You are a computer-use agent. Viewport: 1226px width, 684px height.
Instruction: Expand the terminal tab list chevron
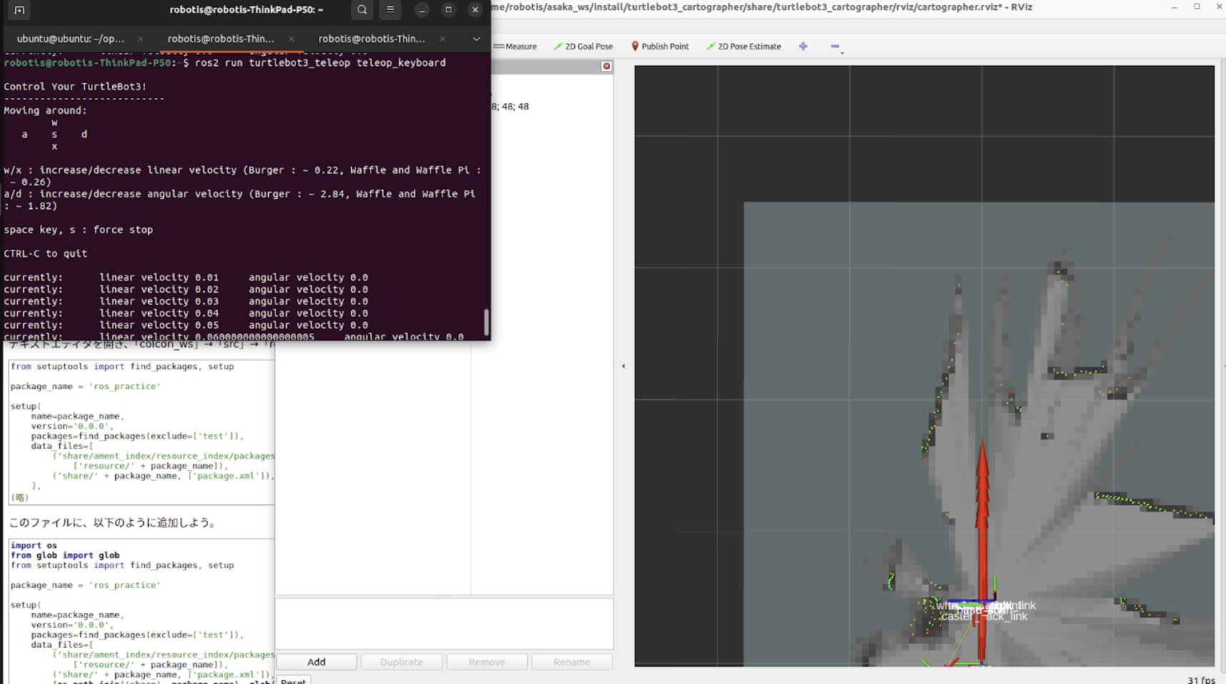476,39
